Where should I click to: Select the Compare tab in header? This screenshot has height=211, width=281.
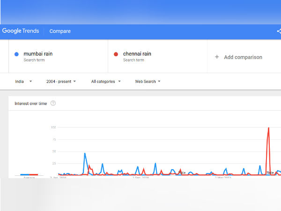[60, 31]
